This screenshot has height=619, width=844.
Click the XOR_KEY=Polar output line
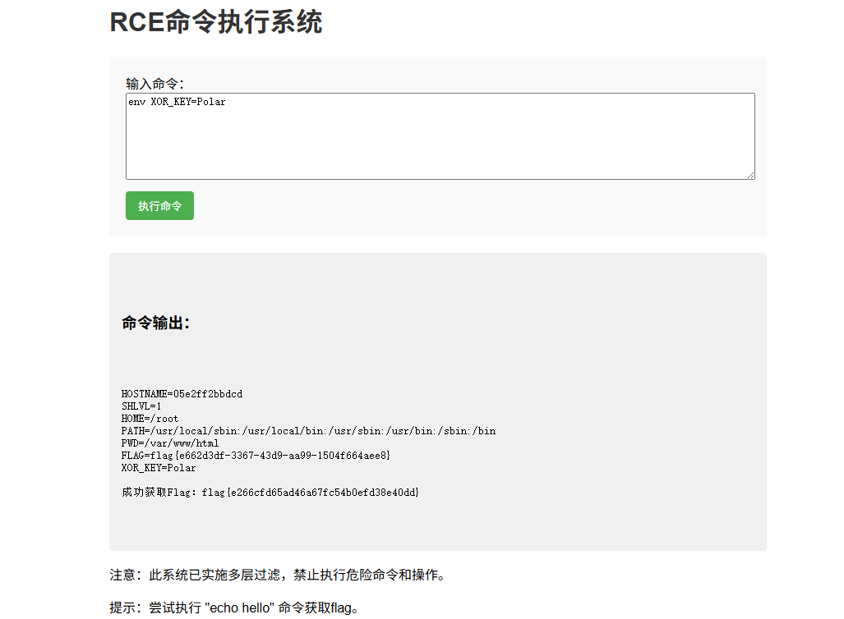[159, 468]
